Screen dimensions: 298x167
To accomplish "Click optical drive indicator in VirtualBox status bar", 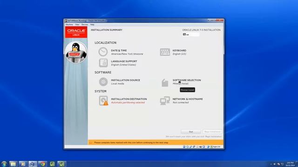I will coord(187,147).
